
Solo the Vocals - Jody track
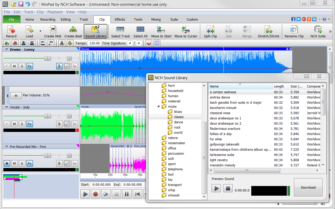22,124
